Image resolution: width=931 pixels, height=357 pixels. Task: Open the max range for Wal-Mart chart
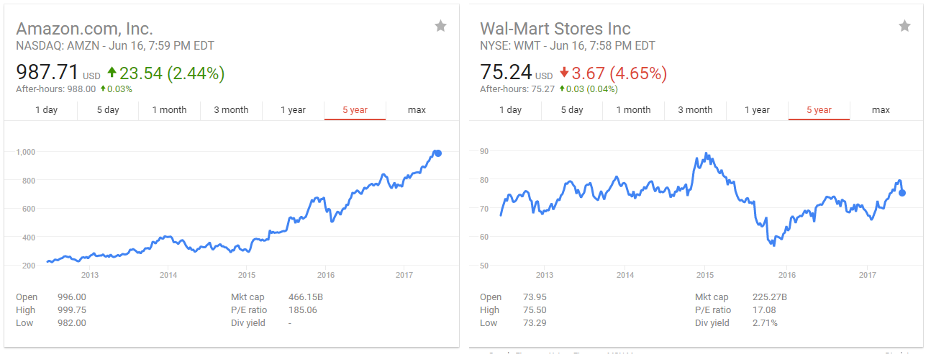[x=881, y=110]
